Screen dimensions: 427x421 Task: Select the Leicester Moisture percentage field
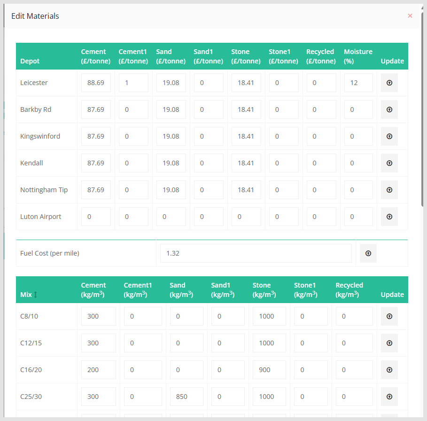(x=358, y=83)
